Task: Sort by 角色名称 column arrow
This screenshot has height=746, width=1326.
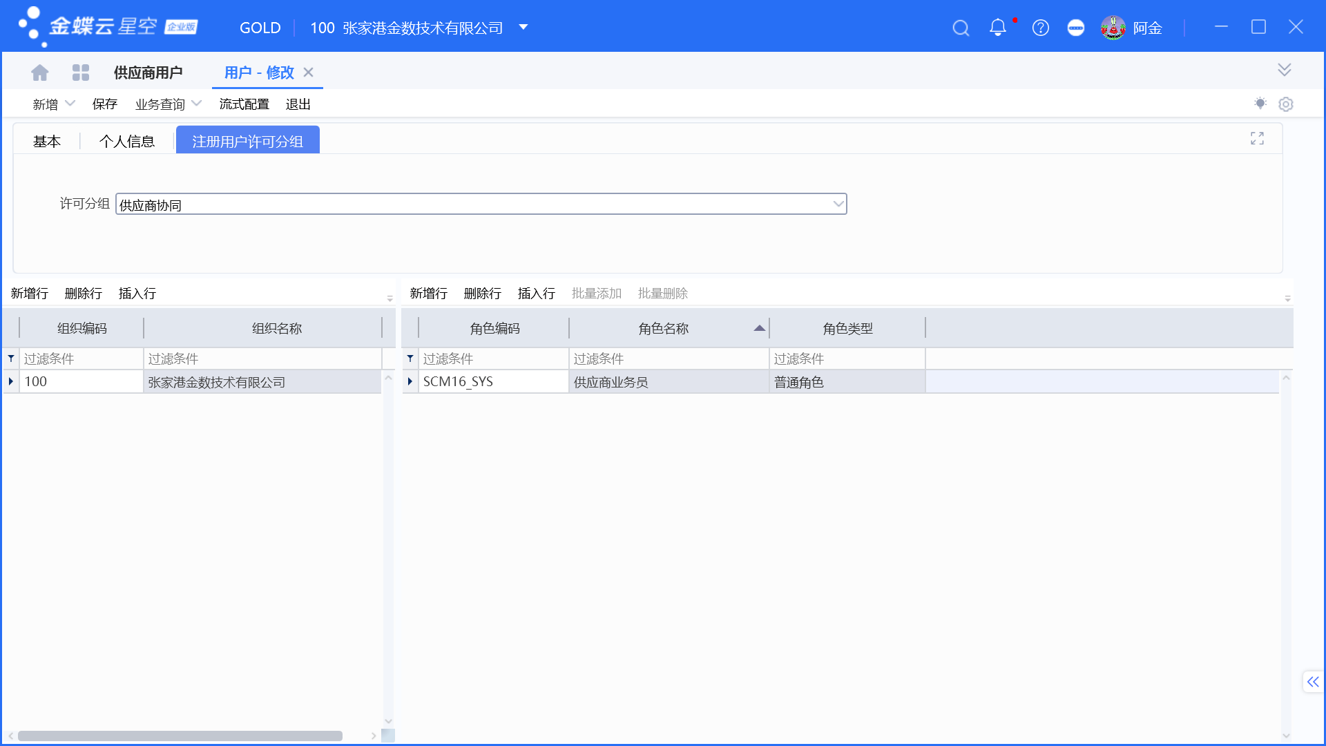Action: 760,328
